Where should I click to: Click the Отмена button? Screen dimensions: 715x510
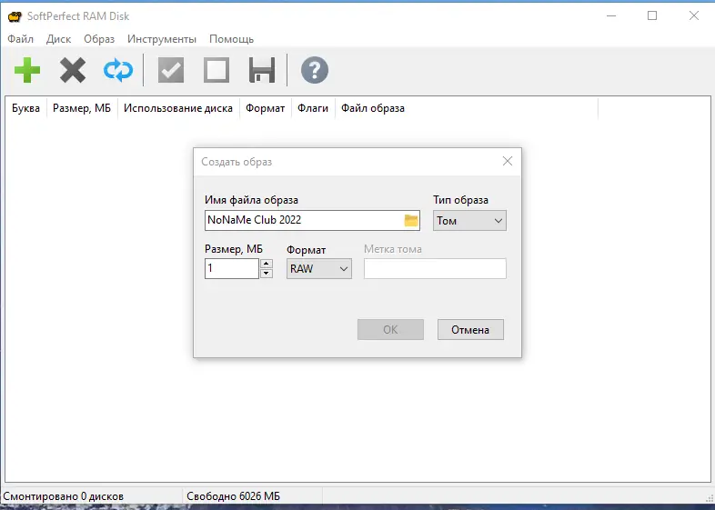(x=470, y=329)
